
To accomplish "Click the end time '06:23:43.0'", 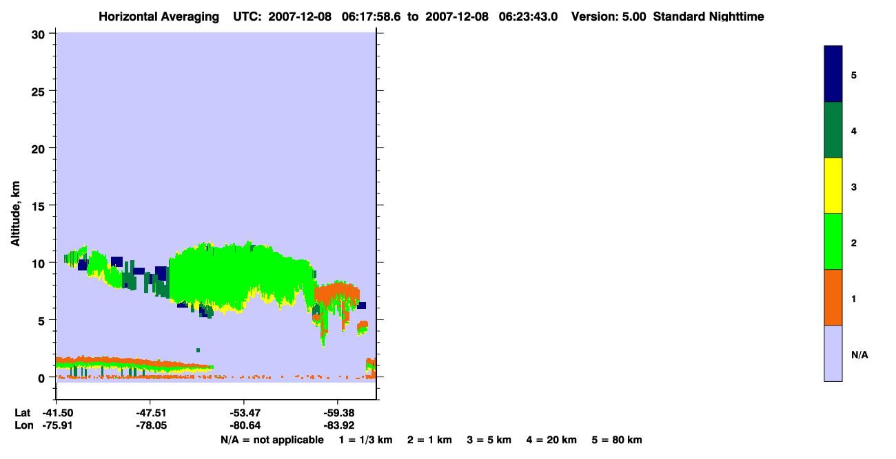I will point(529,17).
